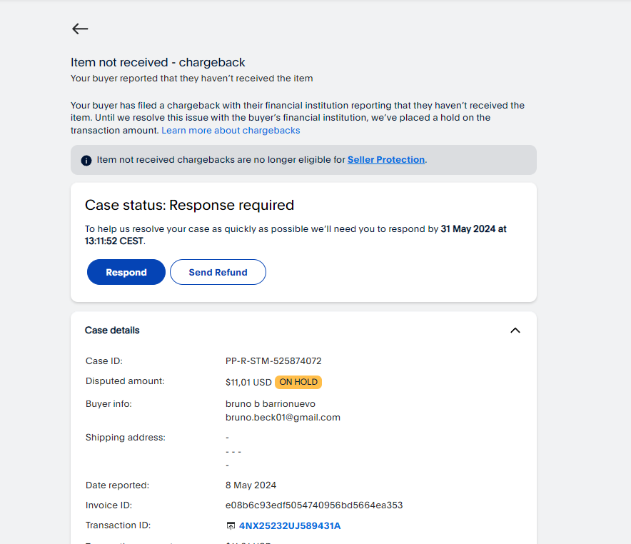Click the ON HOLD status badge
Screen dimensions: 631x544
coord(298,382)
